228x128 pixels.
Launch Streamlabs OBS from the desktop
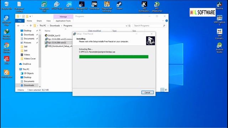[x=44, y=6]
